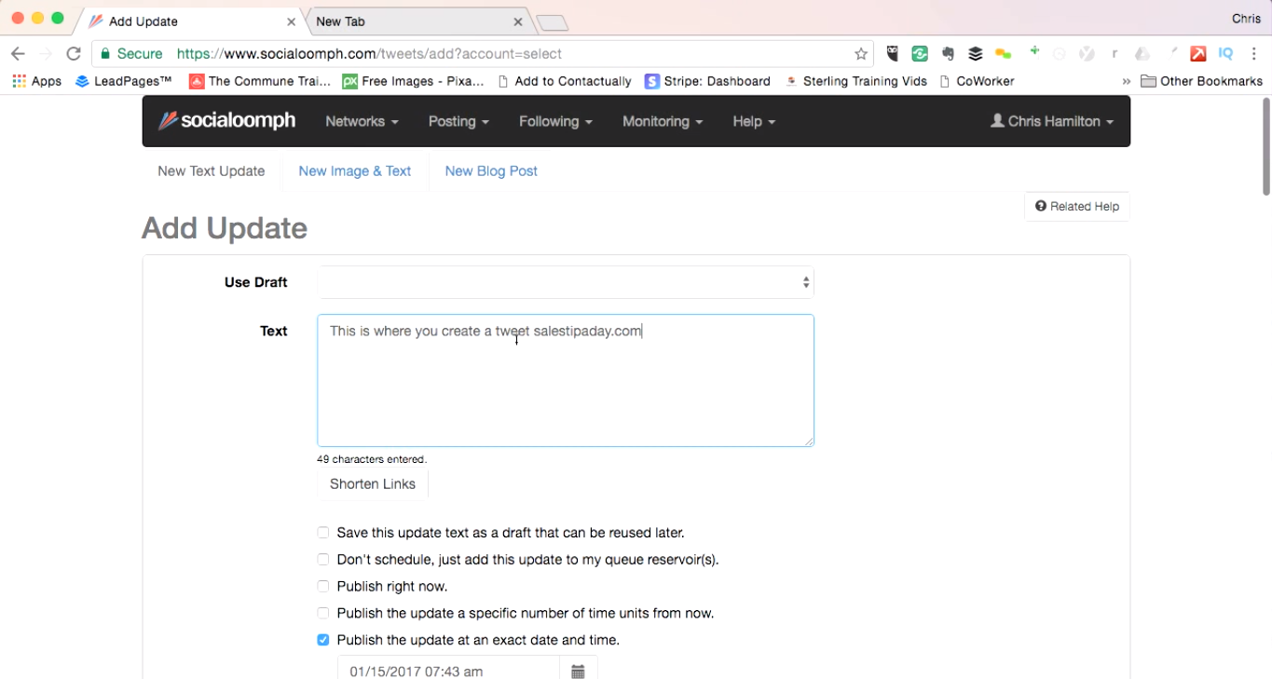Click the Hootsuite owl extension icon

pos(892,54)
